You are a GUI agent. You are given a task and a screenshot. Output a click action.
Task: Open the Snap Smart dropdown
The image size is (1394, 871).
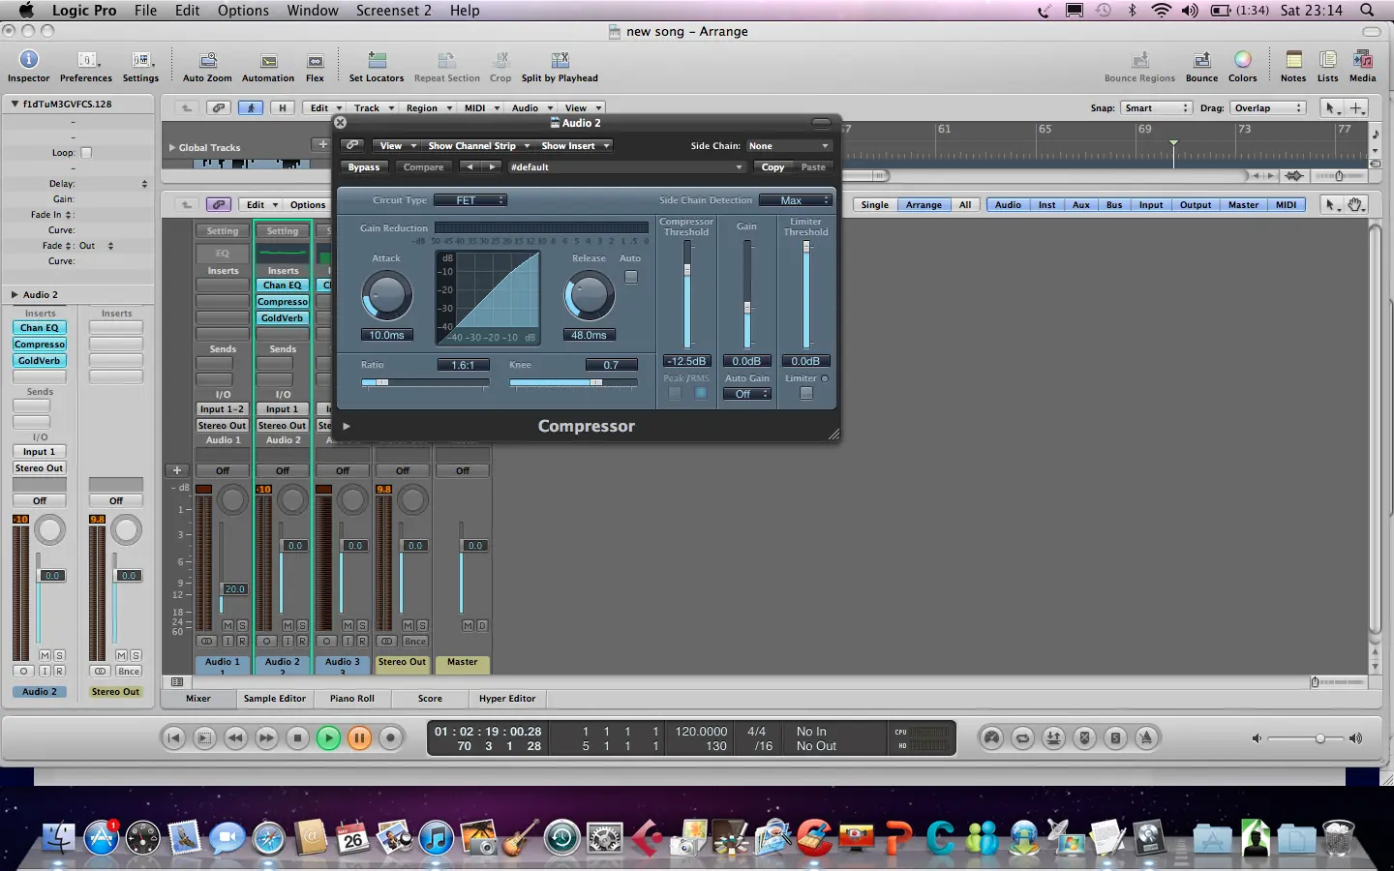(x=1156, y=108)
